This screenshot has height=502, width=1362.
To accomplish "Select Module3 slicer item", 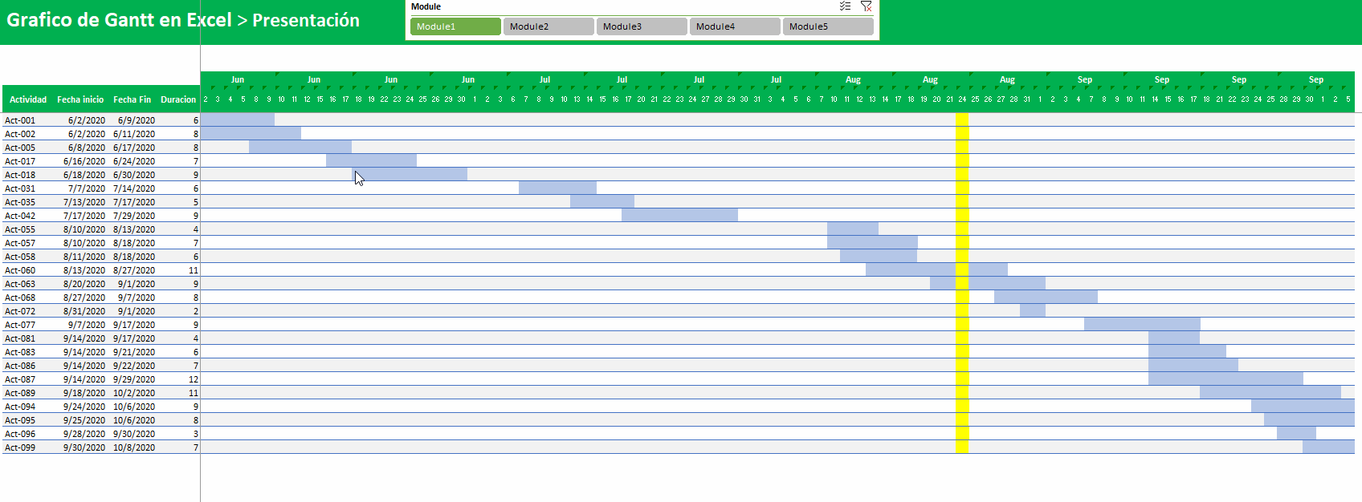I will coord(642,26).
